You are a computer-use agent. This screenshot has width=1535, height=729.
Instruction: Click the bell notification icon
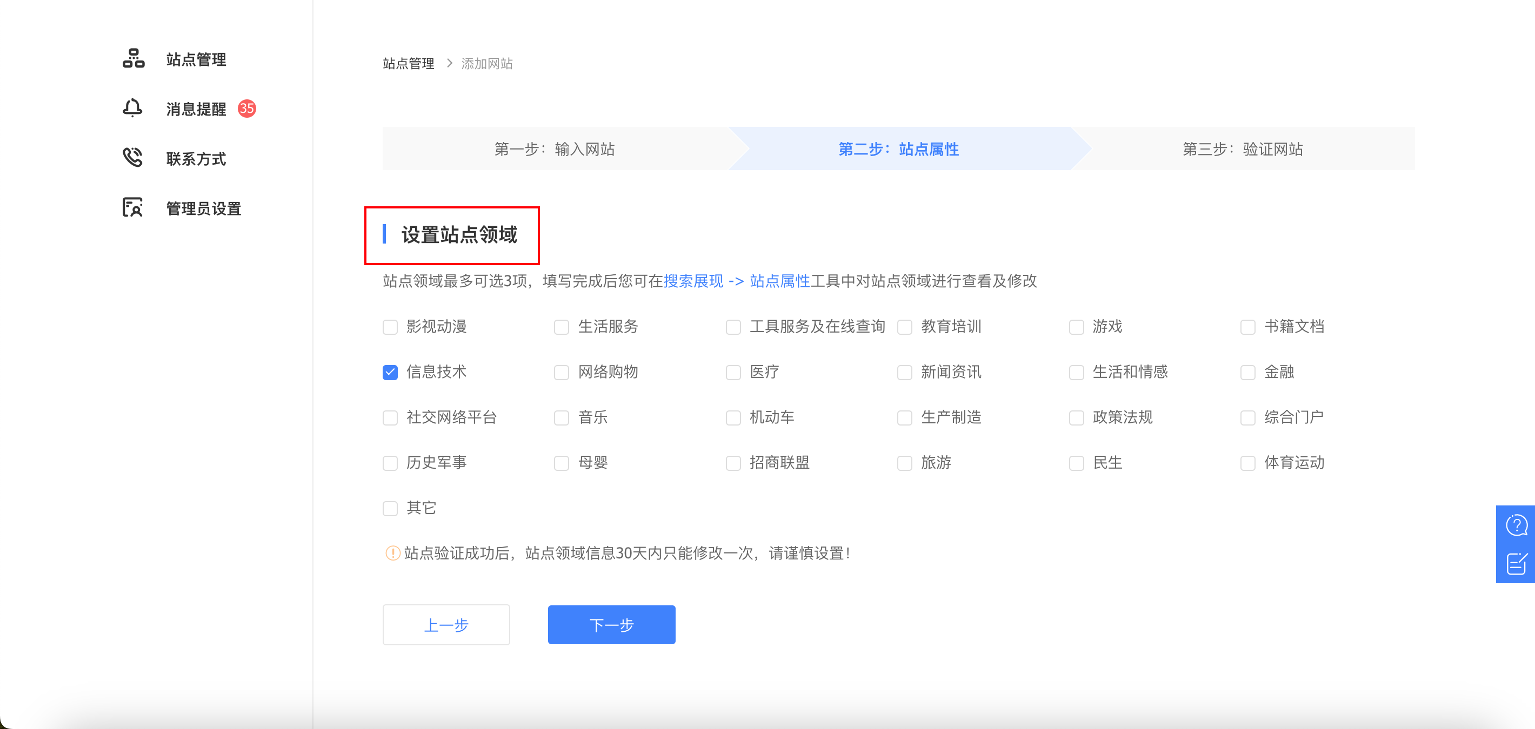click(x=132, y=109)
